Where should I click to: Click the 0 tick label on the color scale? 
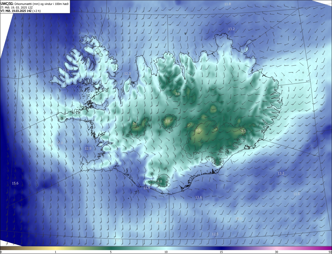coord(1,252)
